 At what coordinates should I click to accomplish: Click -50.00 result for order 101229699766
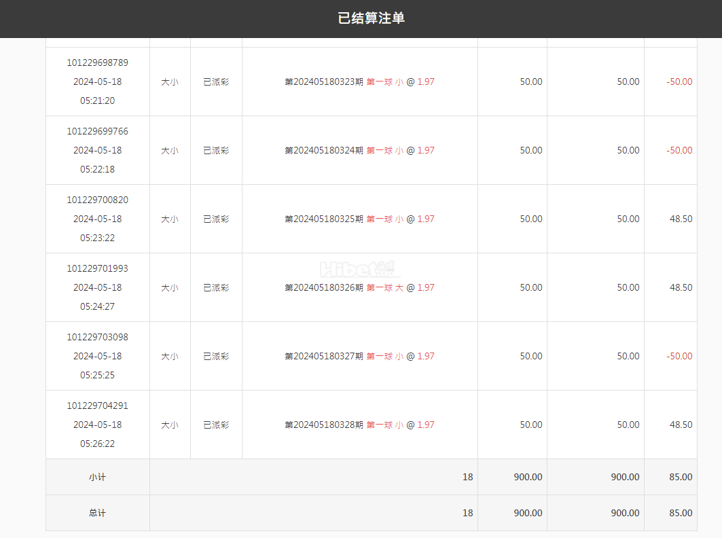[679, 150]
